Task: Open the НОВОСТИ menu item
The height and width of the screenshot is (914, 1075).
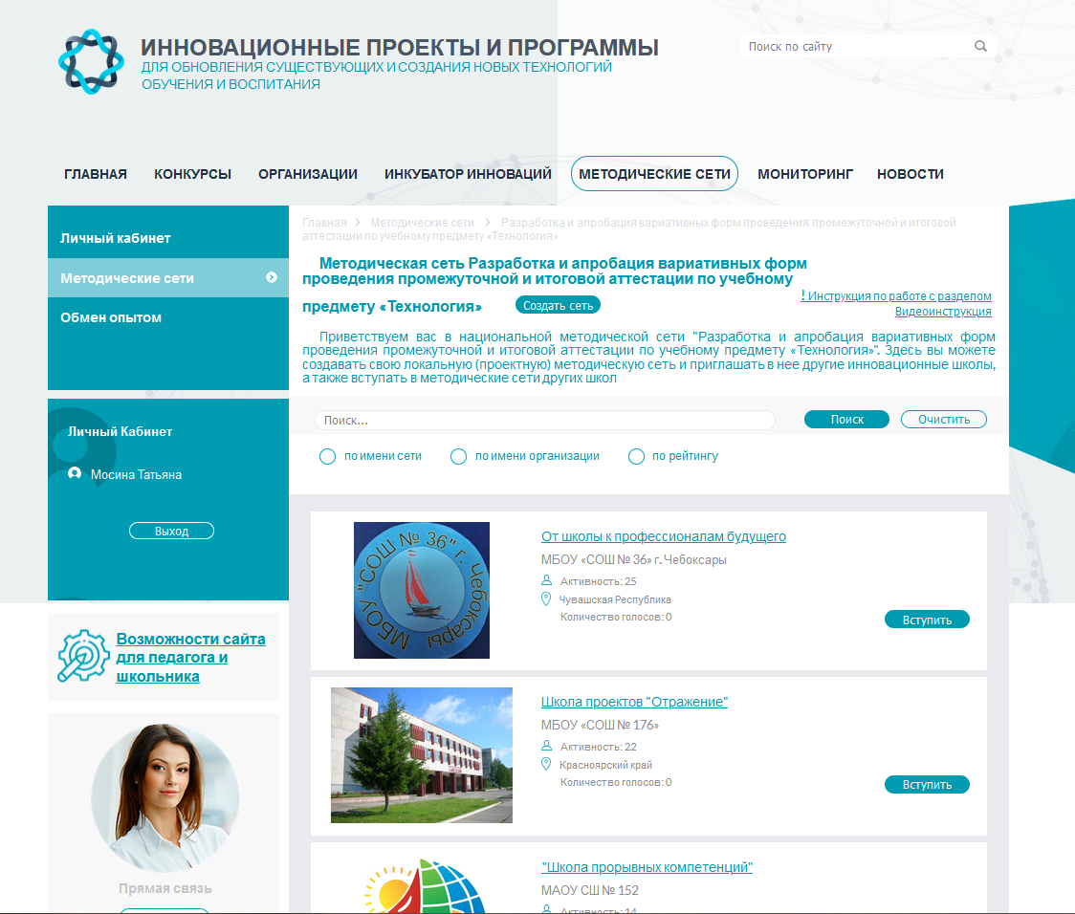Action: (x=910, y=174)
